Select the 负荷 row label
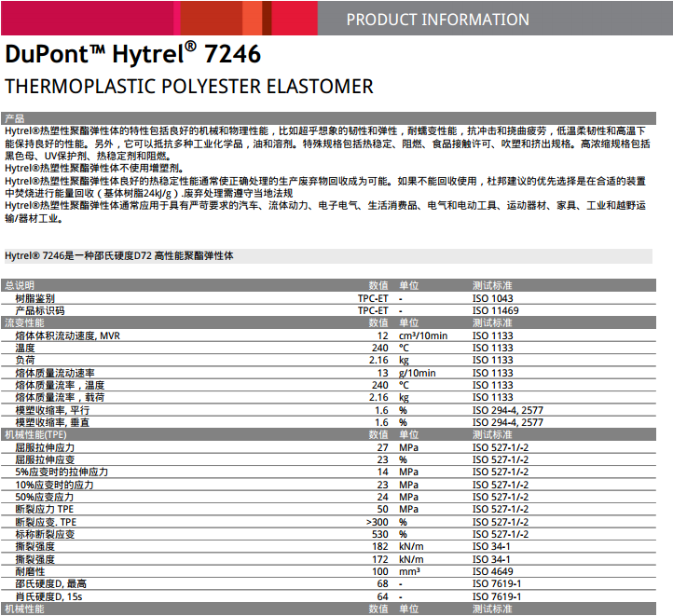The width and height of the screenshot is (673, 616). (x=25, y=361)
